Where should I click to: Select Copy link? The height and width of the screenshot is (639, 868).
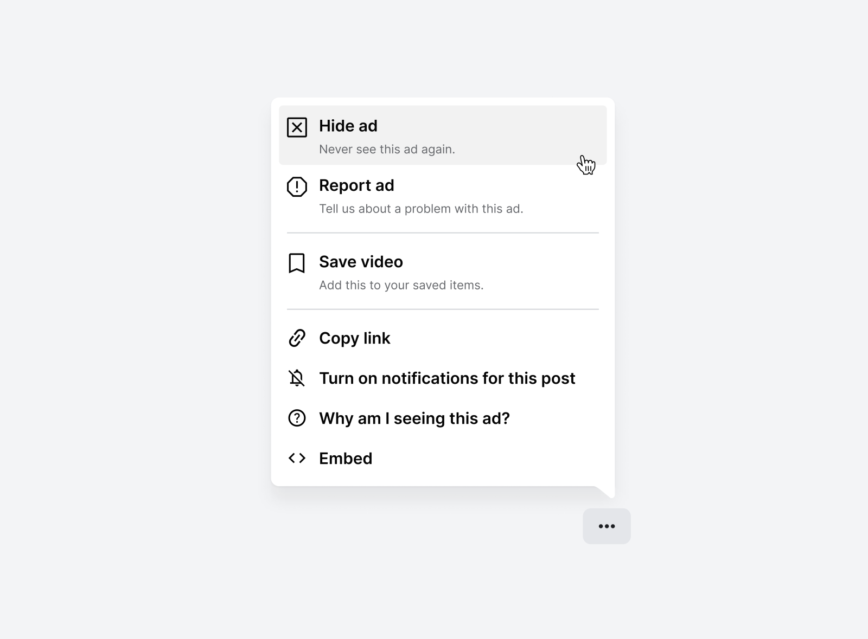(355, 338)
